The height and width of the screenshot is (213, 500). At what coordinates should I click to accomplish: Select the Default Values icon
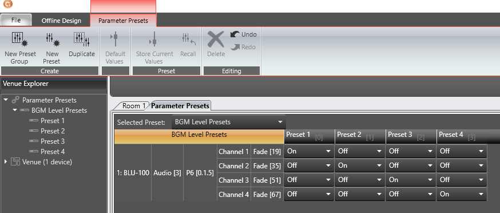pos(114,48)
